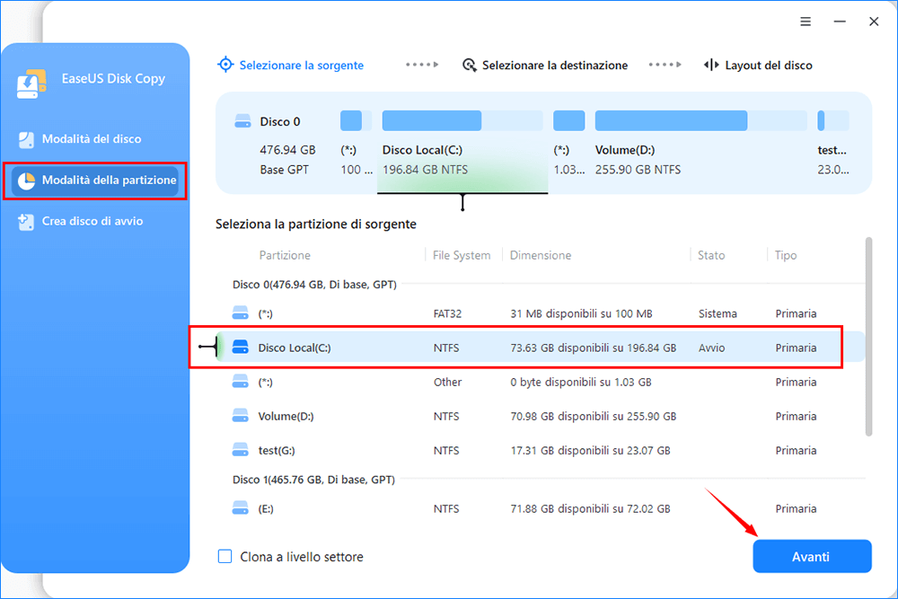The width and height of the screenshot is (898, 599).
Task: Close the EaseUS Disk Copy window
Action: (x=874, y=22)
